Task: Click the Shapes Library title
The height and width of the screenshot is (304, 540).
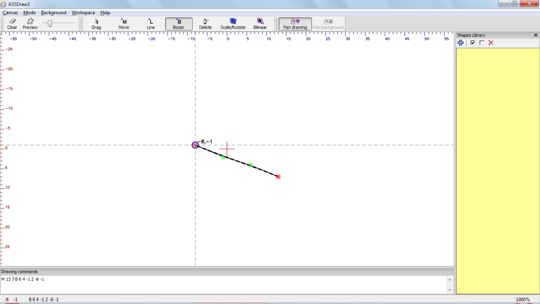Action: pyautogui.click(x=471, y=35)
